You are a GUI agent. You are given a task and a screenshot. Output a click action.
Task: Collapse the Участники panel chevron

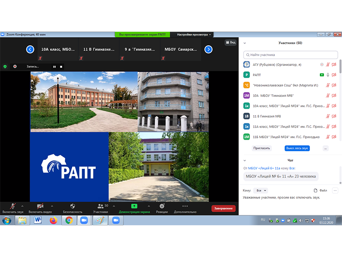click(x=245, y=43)
